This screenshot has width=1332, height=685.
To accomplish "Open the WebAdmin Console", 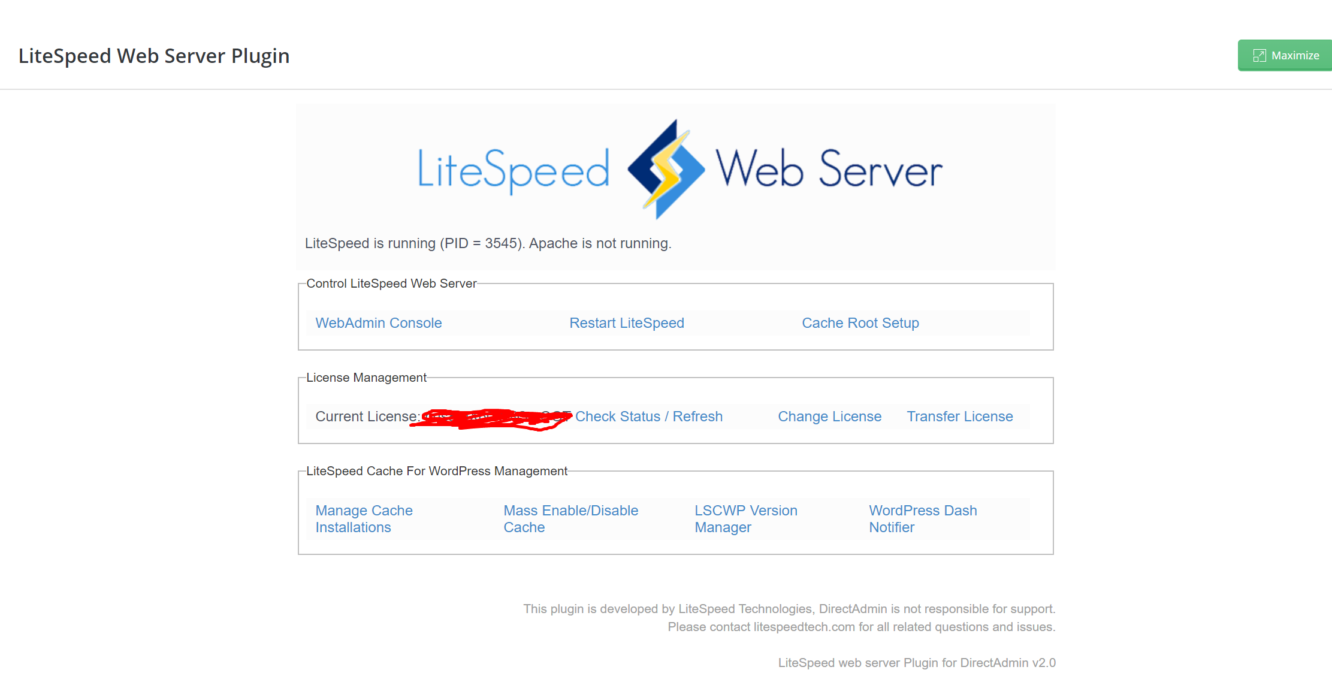I will 378,322.
